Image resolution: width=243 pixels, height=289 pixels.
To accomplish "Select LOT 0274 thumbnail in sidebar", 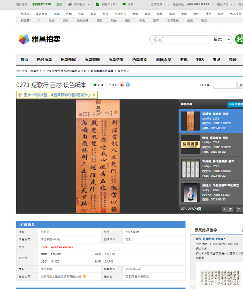I will pyautogui.click(x=190, y=145).
